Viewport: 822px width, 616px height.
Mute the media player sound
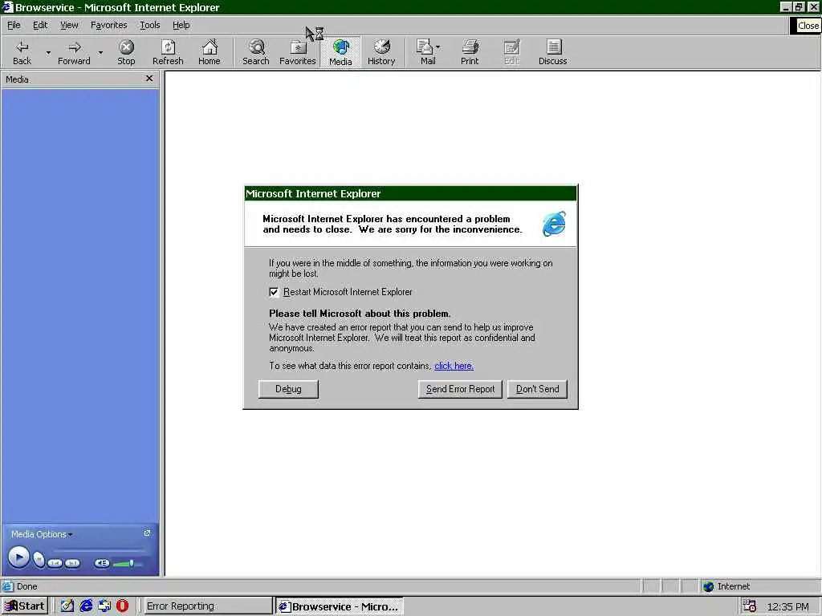pyautogui.click(x=102, y=563)
